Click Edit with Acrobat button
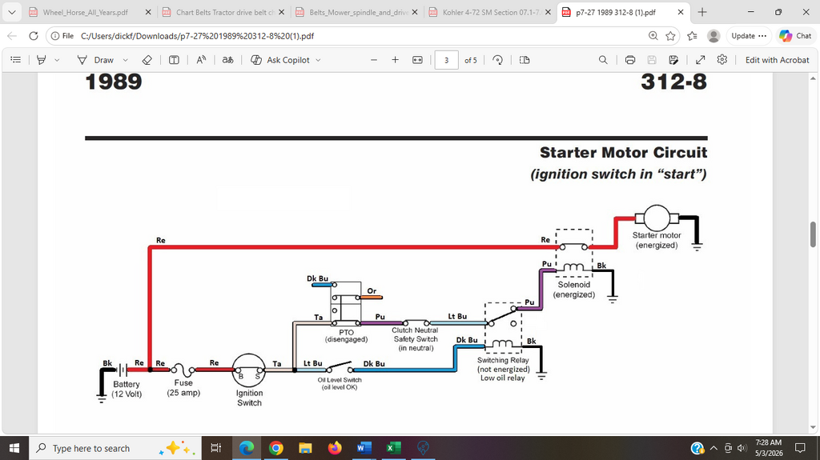820x460 pixels. coord(777,60)
